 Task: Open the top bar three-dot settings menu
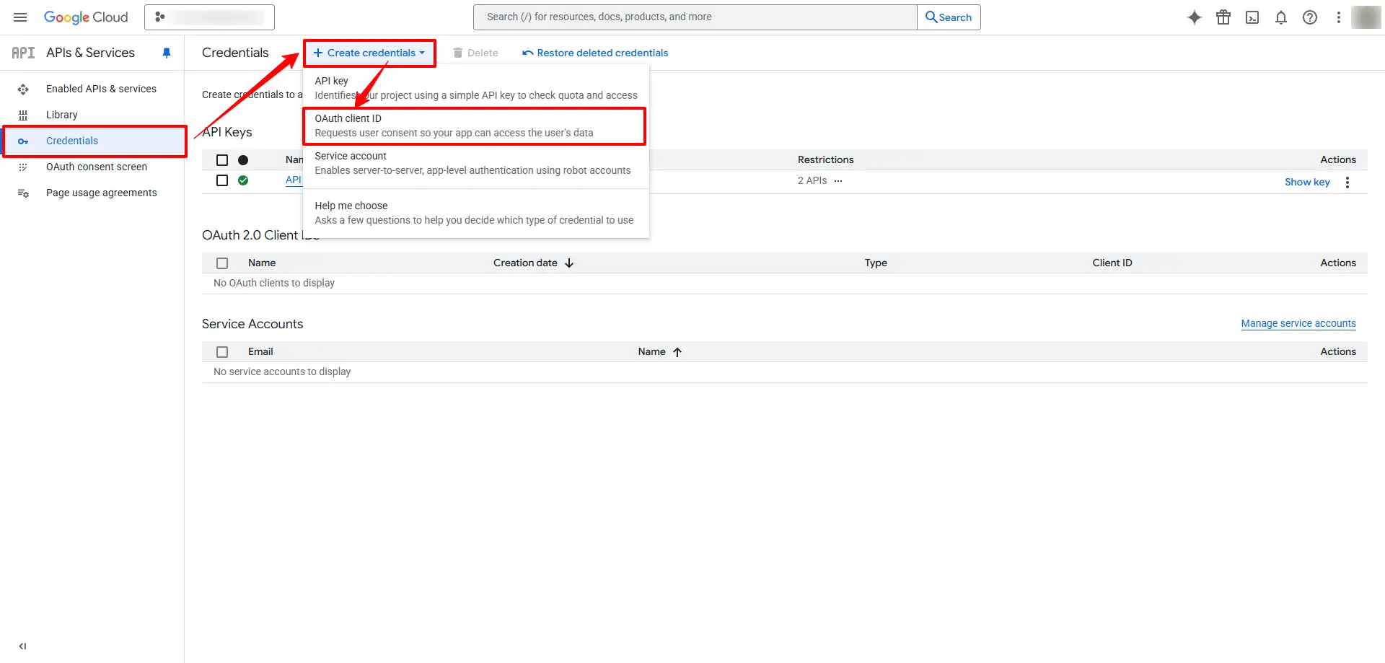tap(1339, 17)
